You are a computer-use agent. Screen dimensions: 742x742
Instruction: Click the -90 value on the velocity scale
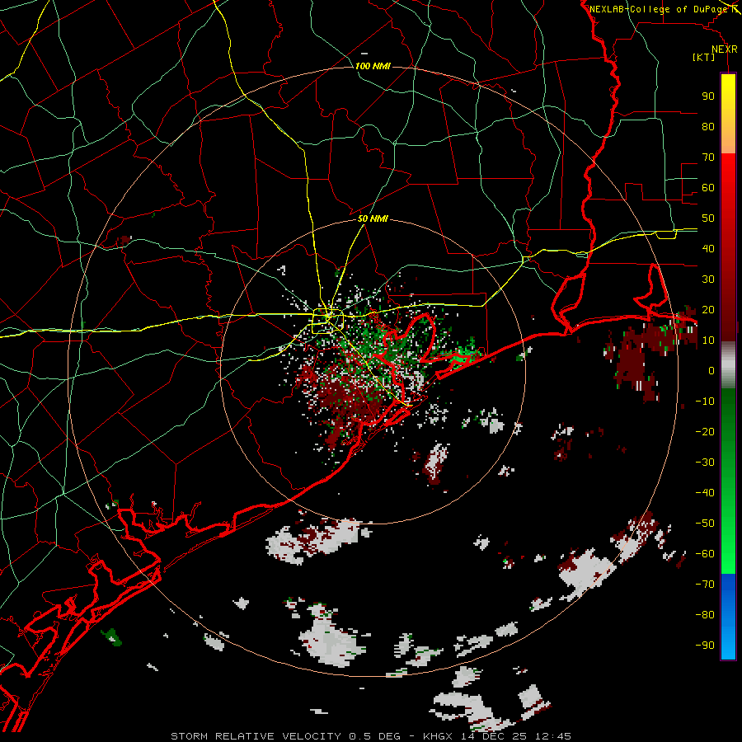click(x=705, y=646)
